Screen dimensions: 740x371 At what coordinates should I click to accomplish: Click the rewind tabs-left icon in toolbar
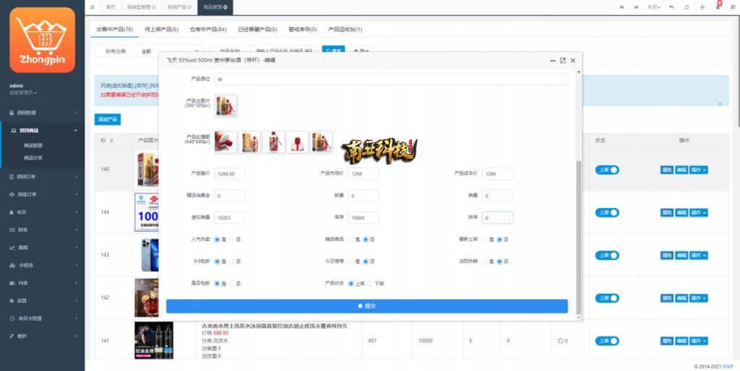621,6
